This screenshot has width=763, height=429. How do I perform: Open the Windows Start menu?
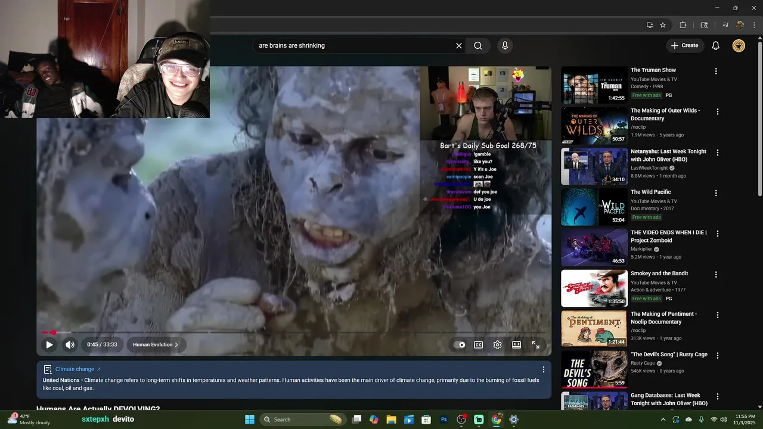click(x=249, y=419)
